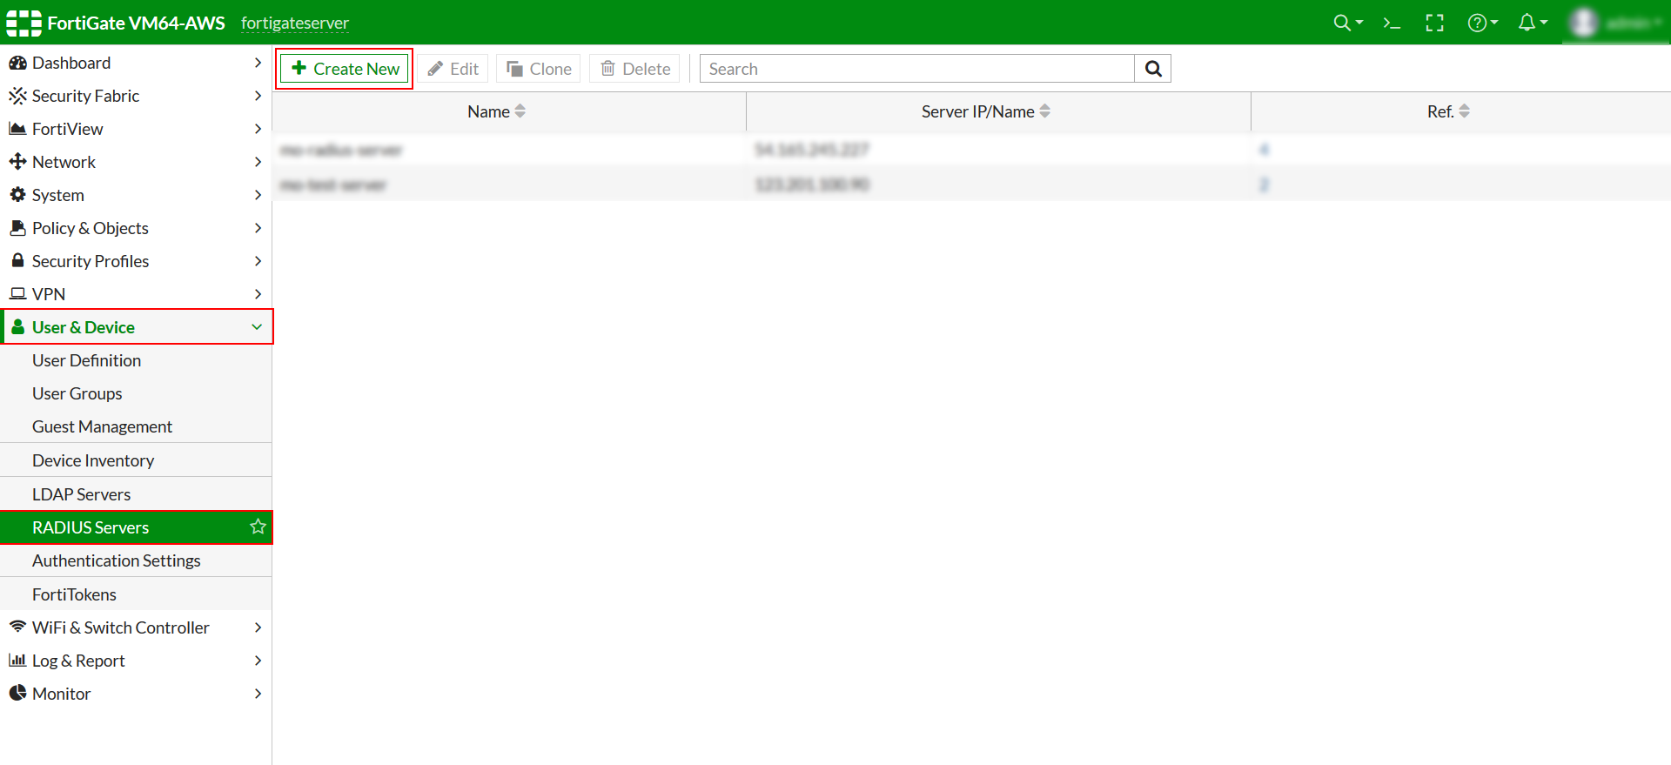Open the help question-mark menu

click(x=1482, y=23)
